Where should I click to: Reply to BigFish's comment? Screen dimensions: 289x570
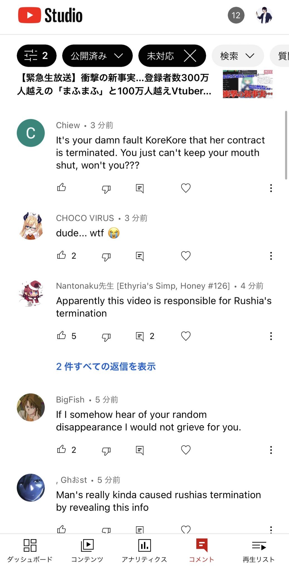140,450
